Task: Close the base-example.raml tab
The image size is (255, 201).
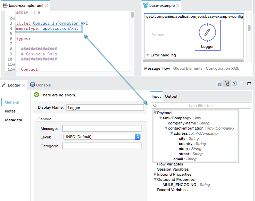Action: [x=46, y=6]
